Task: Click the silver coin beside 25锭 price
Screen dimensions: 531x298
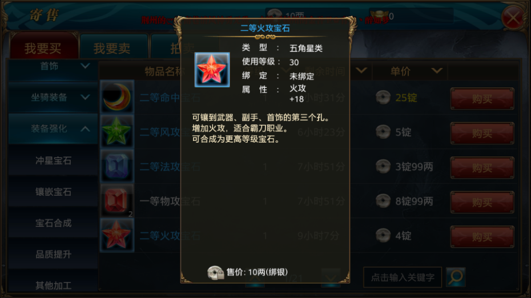Action: pos(383,98)
